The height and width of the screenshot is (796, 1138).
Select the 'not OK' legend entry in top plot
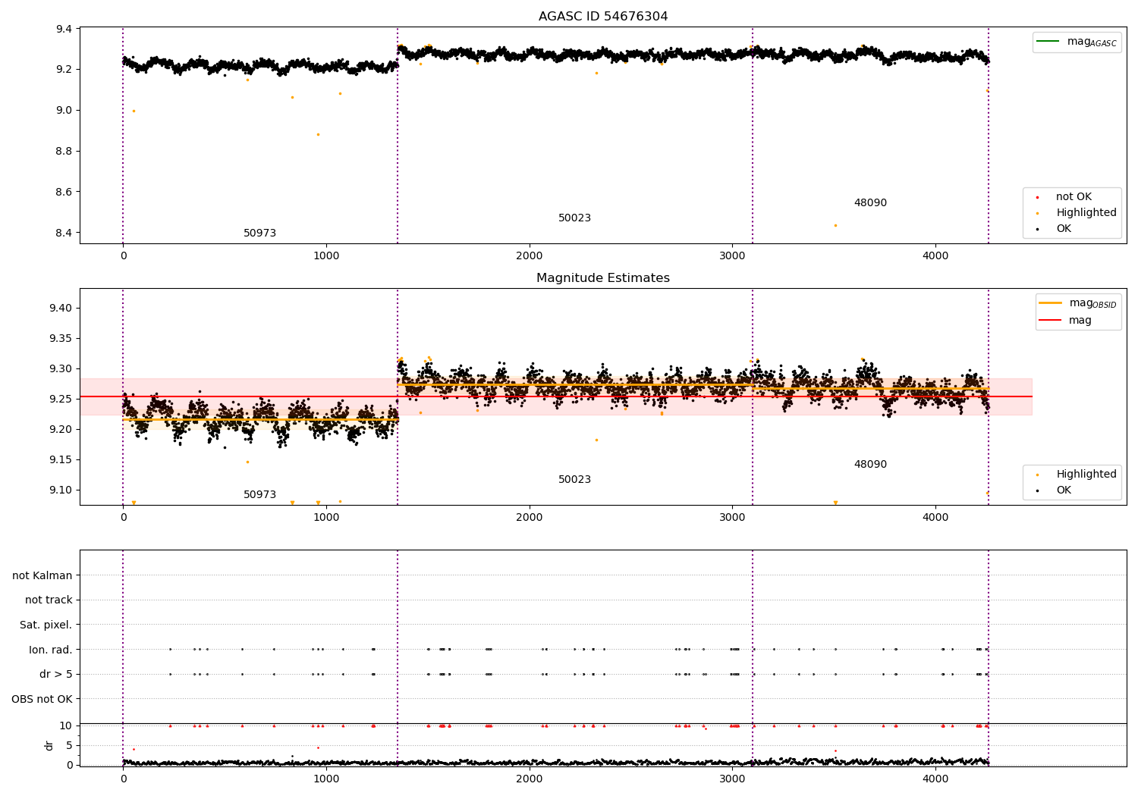click(1074, 197)
